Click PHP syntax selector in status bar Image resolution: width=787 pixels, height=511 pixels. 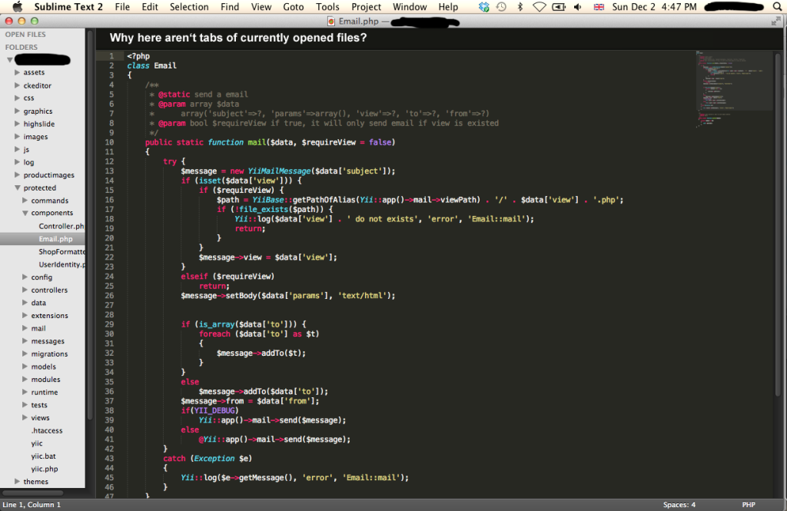point(749,505)
